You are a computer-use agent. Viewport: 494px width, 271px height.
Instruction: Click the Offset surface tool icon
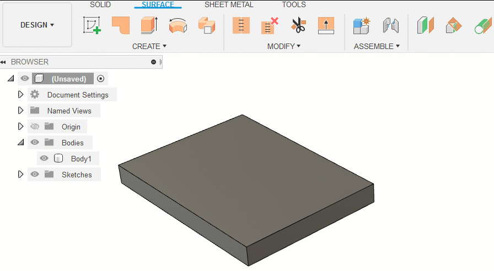(x=207, y=25)
